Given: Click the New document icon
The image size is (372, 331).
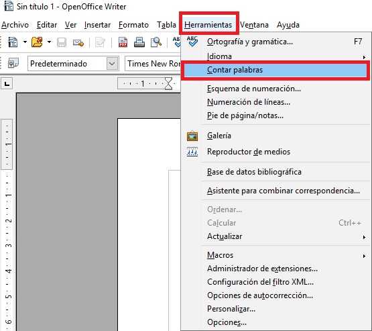Looking at the screenshot, I should (13, 42).
